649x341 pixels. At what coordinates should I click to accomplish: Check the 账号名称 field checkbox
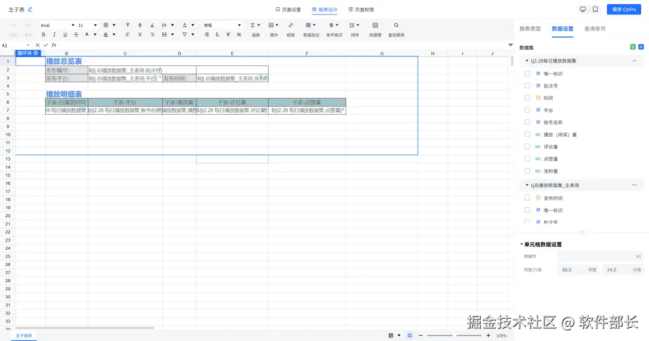[528, 122]
